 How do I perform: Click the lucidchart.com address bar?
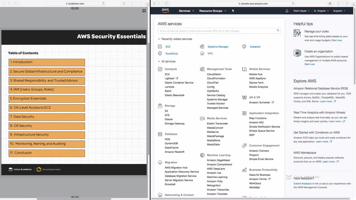75,4
